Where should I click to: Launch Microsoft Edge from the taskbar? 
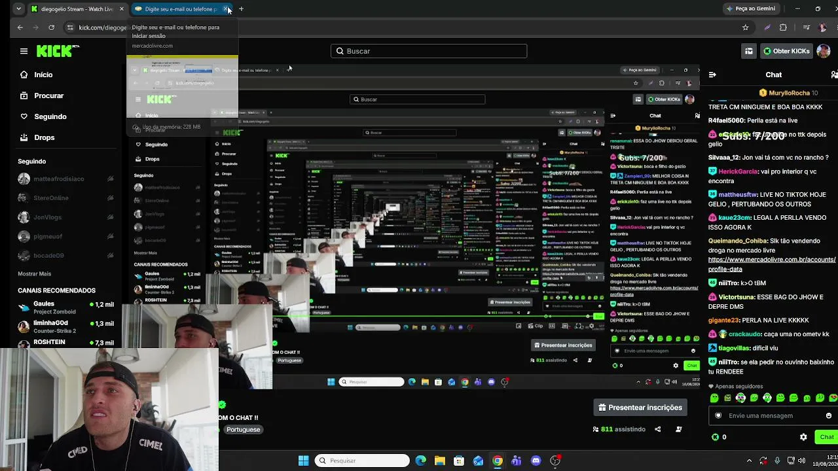(420, 461)
